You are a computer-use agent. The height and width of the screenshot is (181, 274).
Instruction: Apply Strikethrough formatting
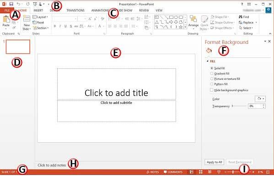(76, 26)
